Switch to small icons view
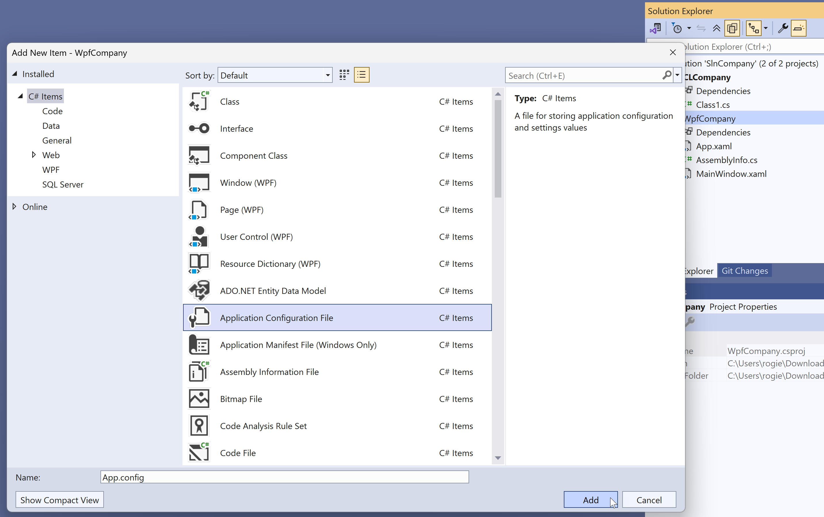The width and height of the screenshot is (824, 517). pyautogui.click(x=344, y=75)
